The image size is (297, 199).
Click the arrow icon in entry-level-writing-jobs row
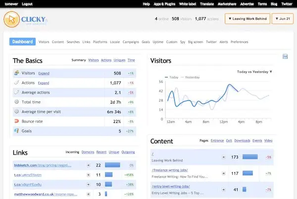[224, 190]
